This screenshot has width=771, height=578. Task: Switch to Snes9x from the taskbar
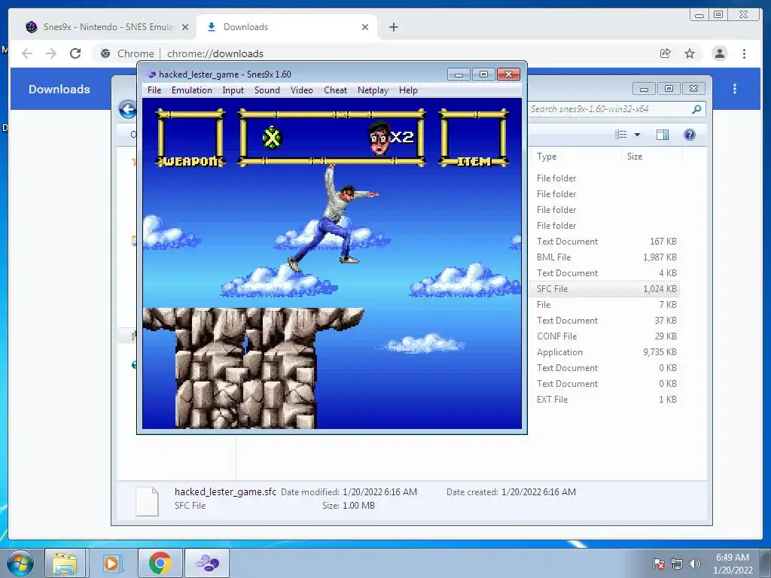pyautogui.click(x=207, y=563)
